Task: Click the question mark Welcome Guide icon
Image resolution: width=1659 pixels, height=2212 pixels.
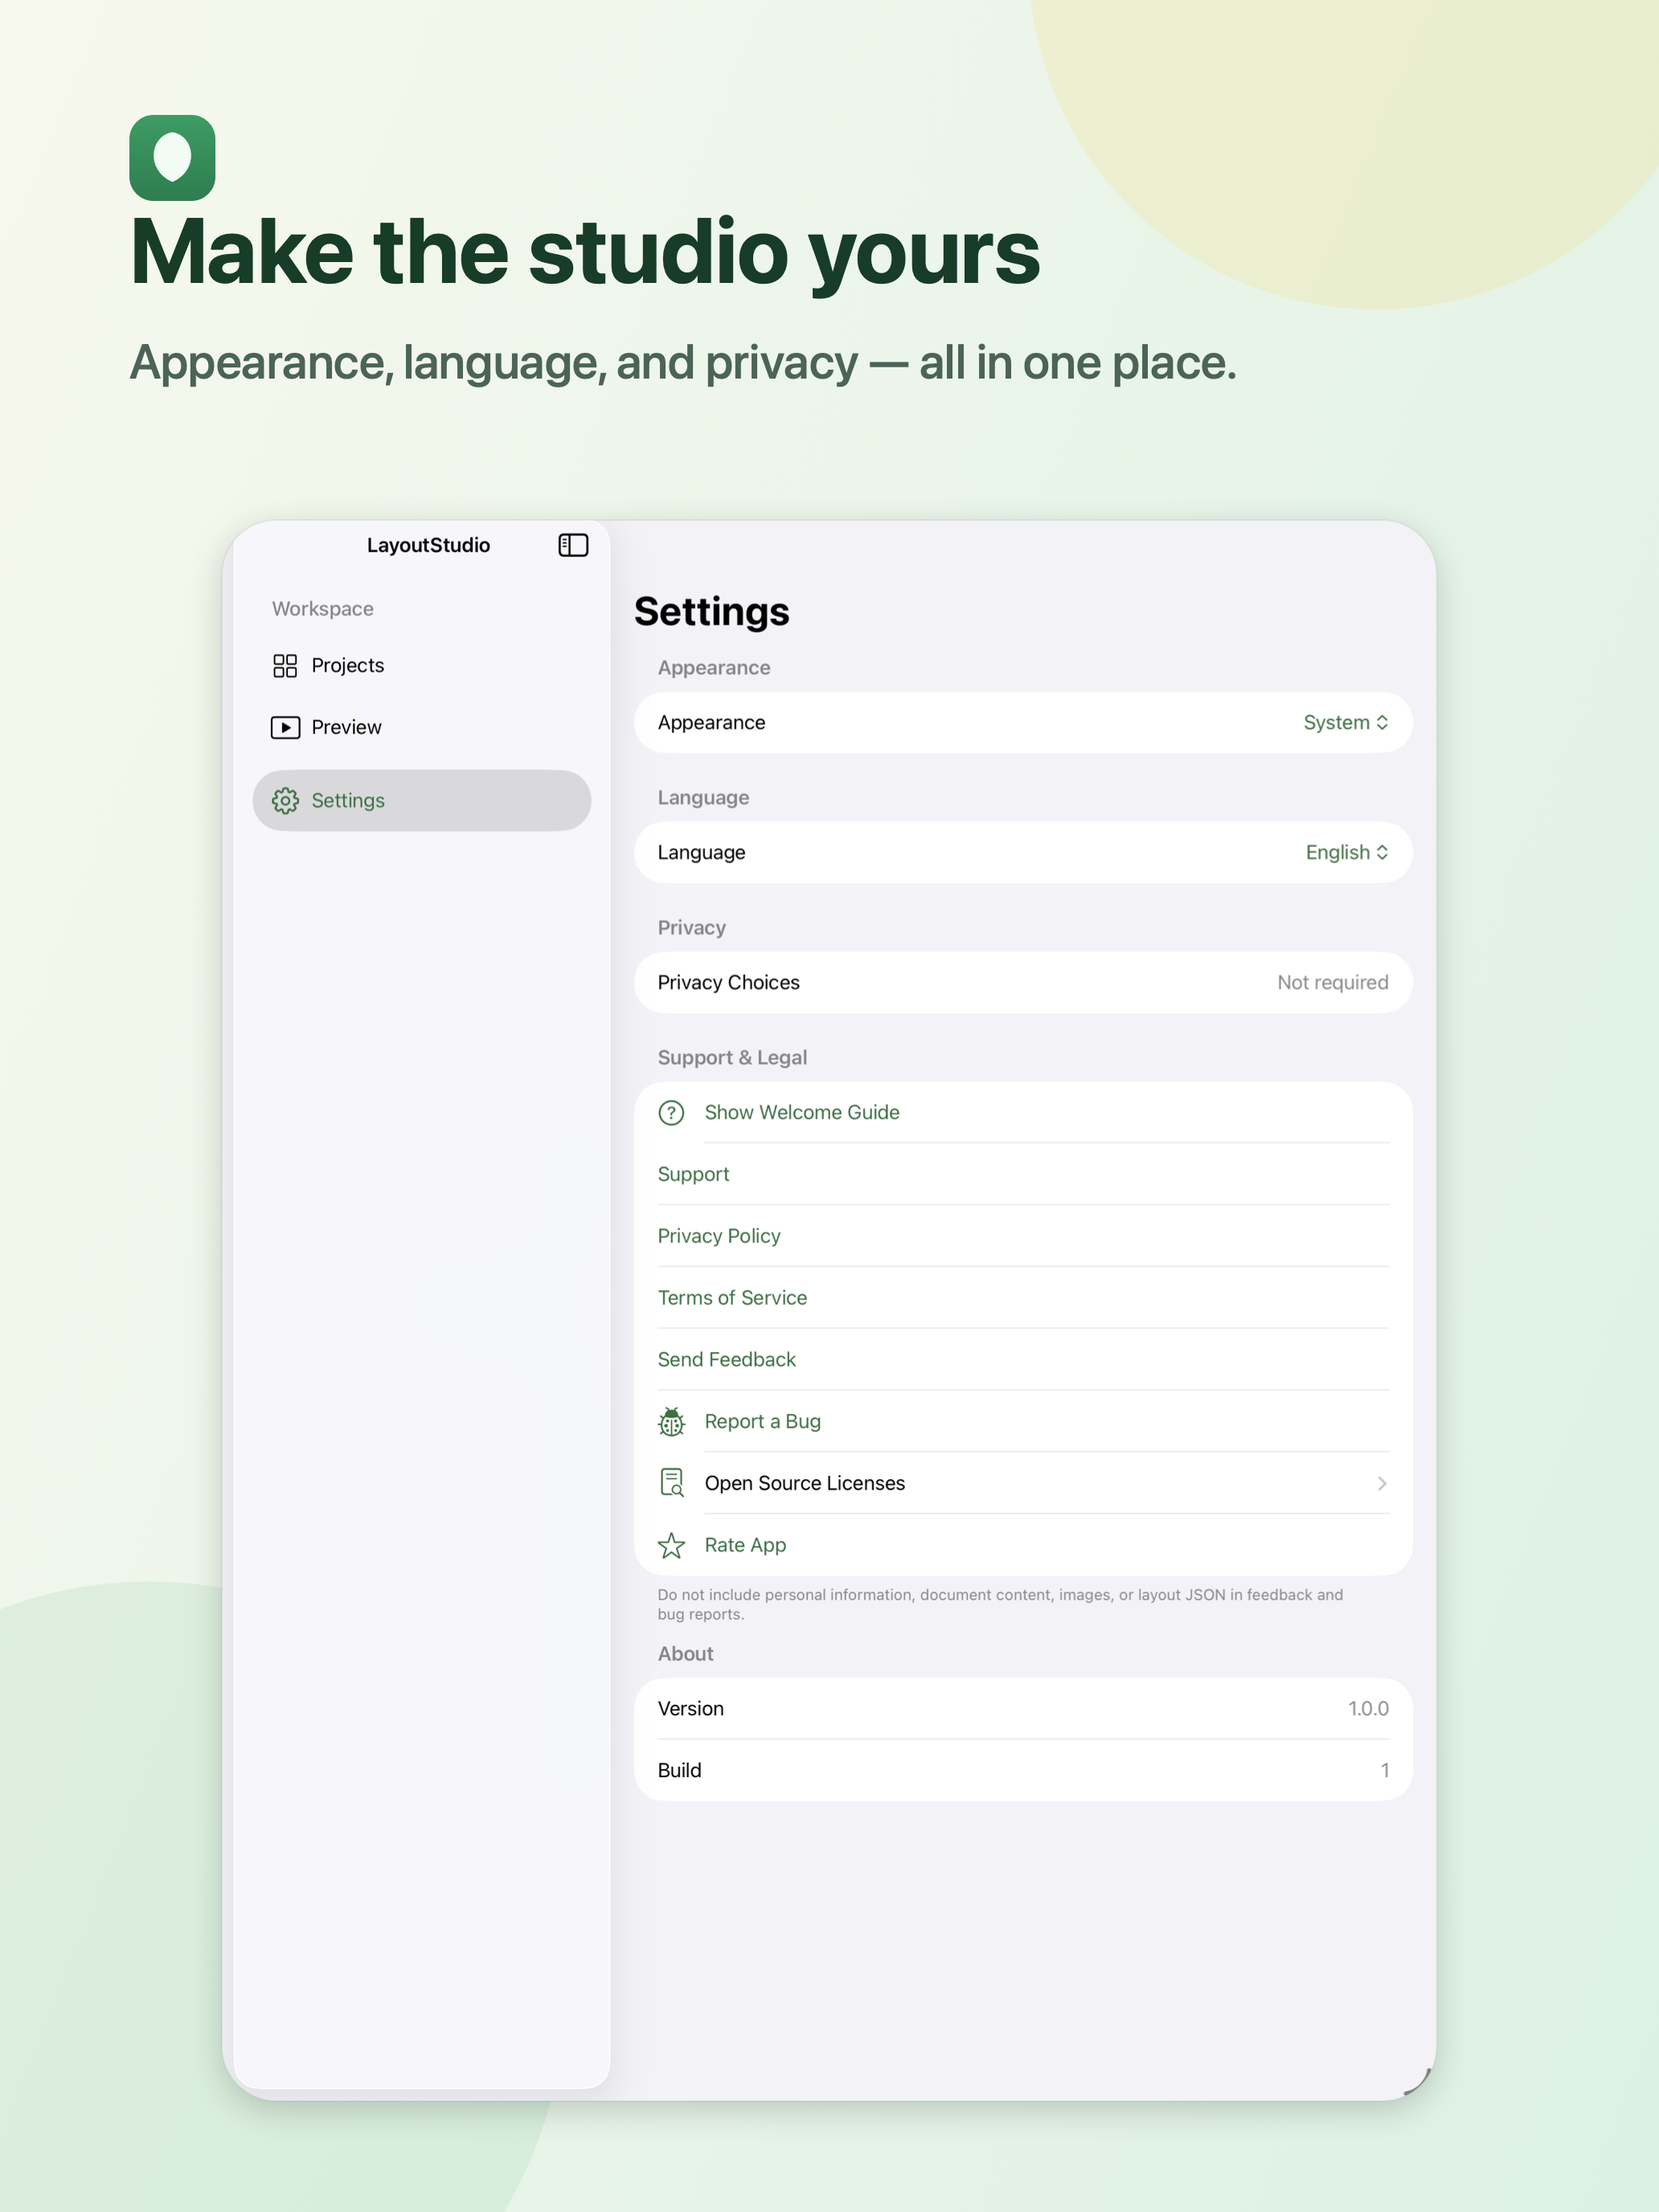Action: click(672, 1113)
